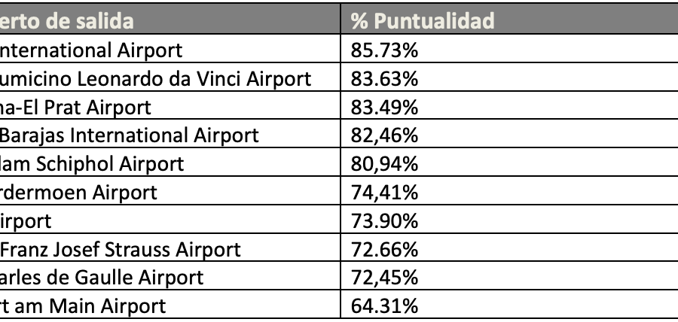
Task: Select the 64.31% value cell
Action: (509, 304)
